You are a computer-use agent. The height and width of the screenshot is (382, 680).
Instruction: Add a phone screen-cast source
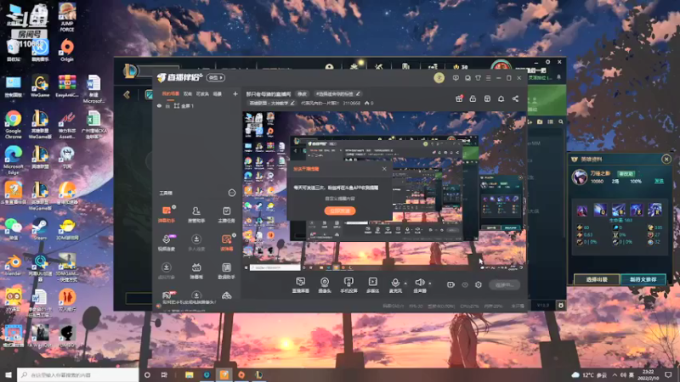point(348,285)
